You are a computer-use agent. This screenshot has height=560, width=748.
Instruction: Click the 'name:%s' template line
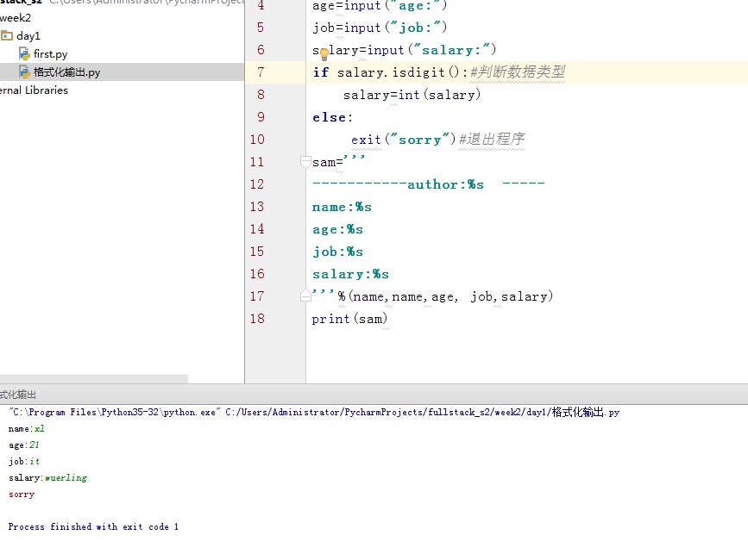tap(342, 207)
